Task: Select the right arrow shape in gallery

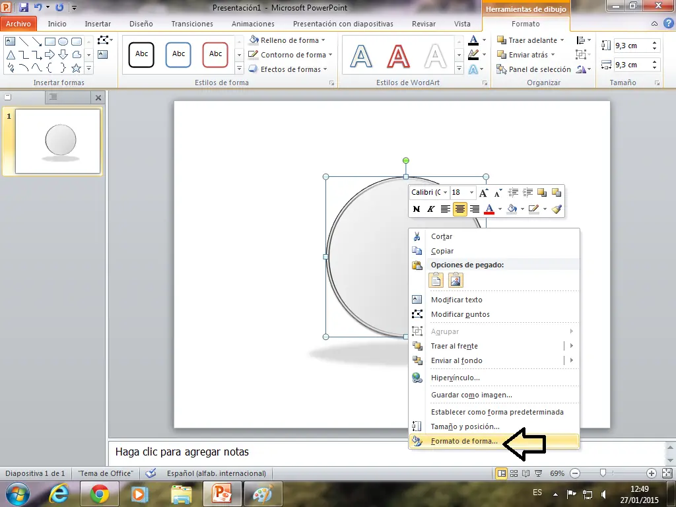Action: (x=50, y=54)
